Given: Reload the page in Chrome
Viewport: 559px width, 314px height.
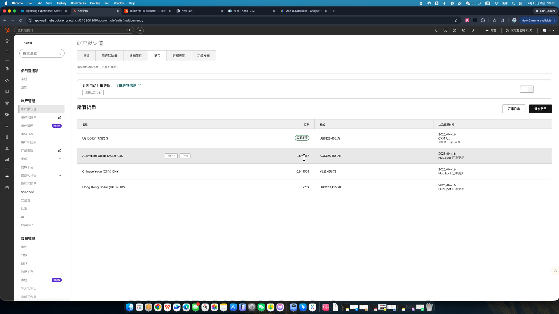Looking at the screenshot, I should point(21,20).
